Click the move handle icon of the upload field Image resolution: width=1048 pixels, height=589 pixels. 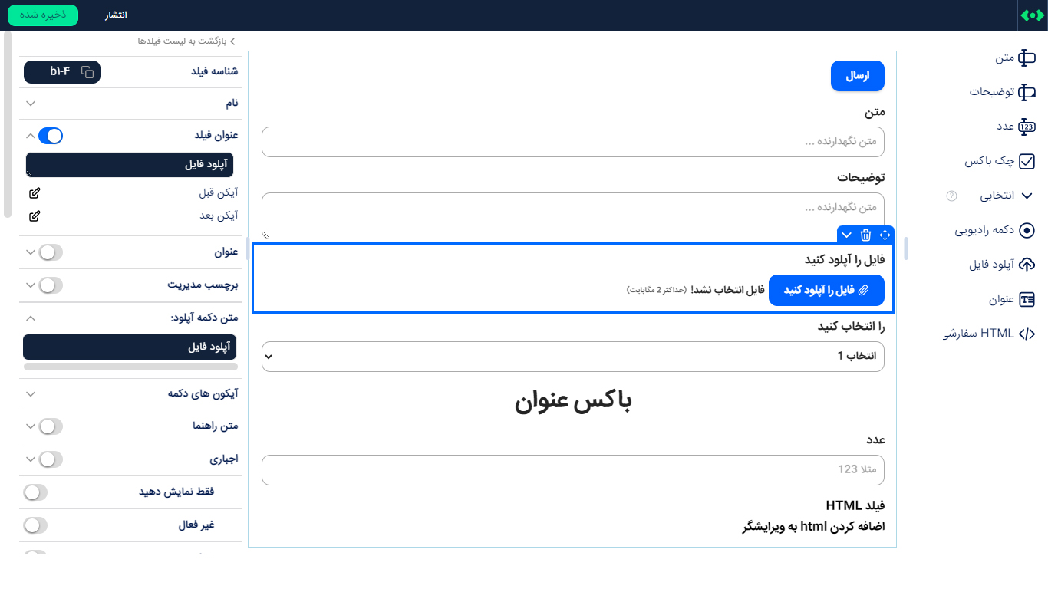click(885, 235)
